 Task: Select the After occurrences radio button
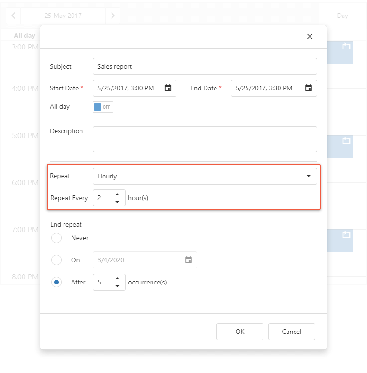coord(56,282)
